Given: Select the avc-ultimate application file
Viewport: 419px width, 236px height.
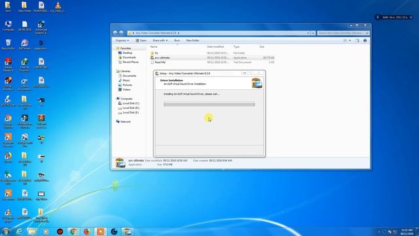Looking at the screenshot, I should pos(162,58).
